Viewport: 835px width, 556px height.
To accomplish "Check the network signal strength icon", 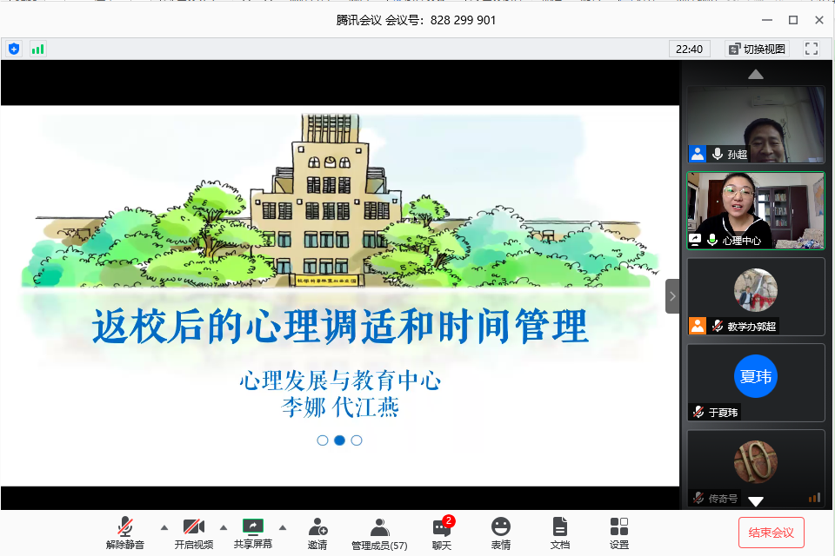I will (37, 49).
